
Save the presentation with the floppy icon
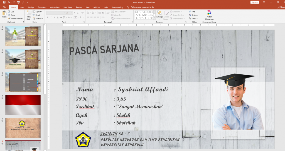click(x=4, y=2)
